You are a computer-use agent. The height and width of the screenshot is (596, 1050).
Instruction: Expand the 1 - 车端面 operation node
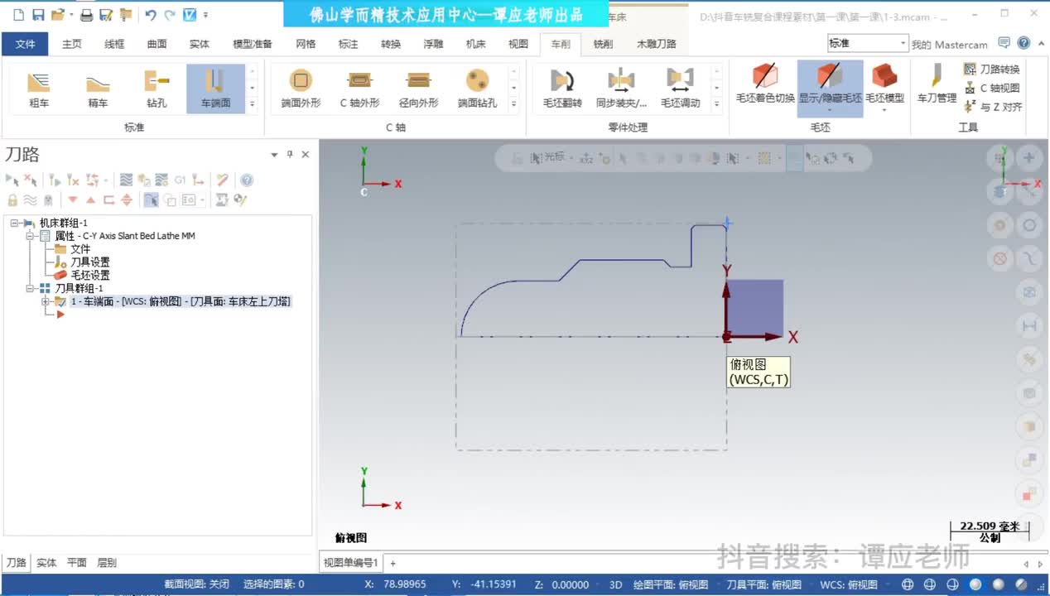[x=46, y=301]
